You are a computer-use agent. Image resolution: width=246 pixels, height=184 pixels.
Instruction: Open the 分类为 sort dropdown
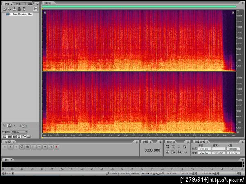tap(19, 132)
